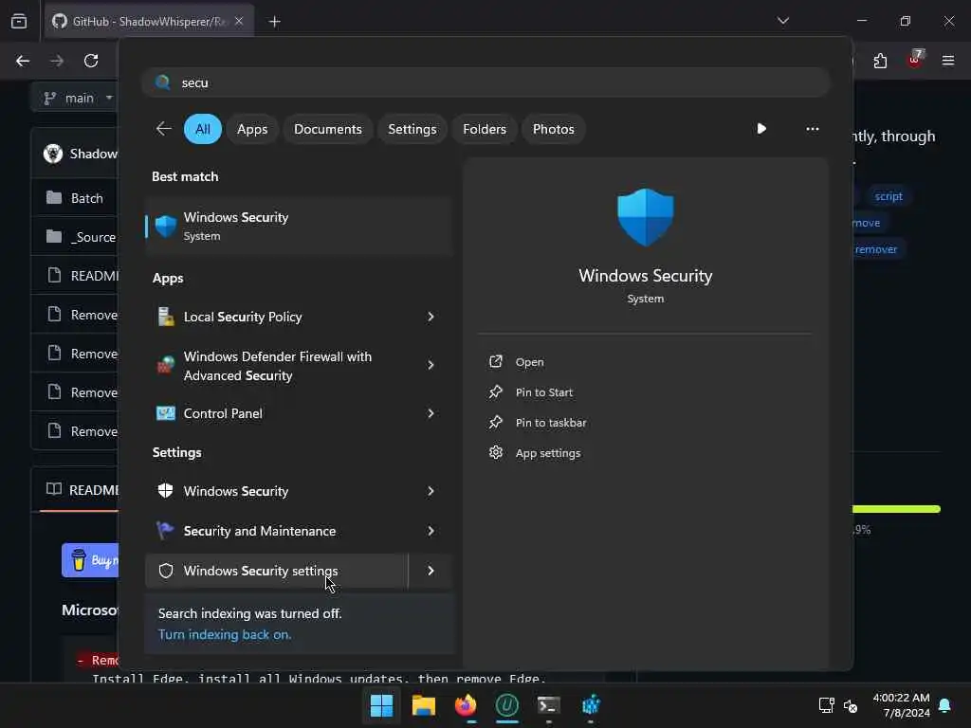Screen dimensions: 971x728
Task: Click Pin to Start
Action: coord(543,392)
